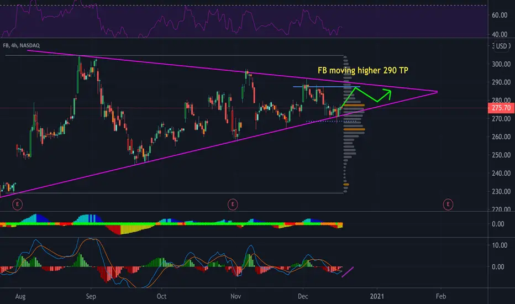Click the squeeze indicator 0.00 scale label

[498, 224]
